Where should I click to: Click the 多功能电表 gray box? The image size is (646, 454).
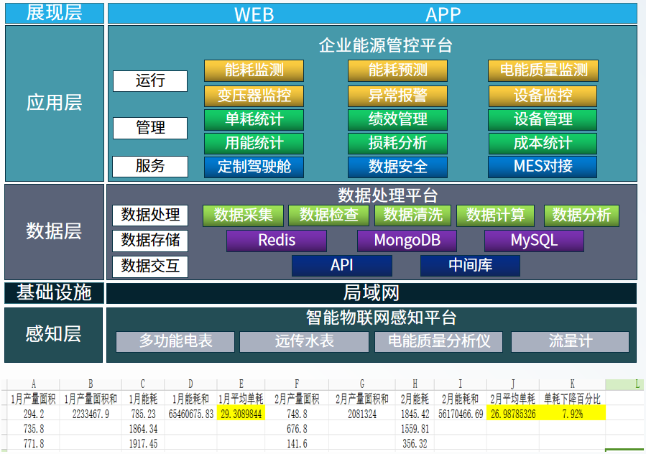point(175,341)
